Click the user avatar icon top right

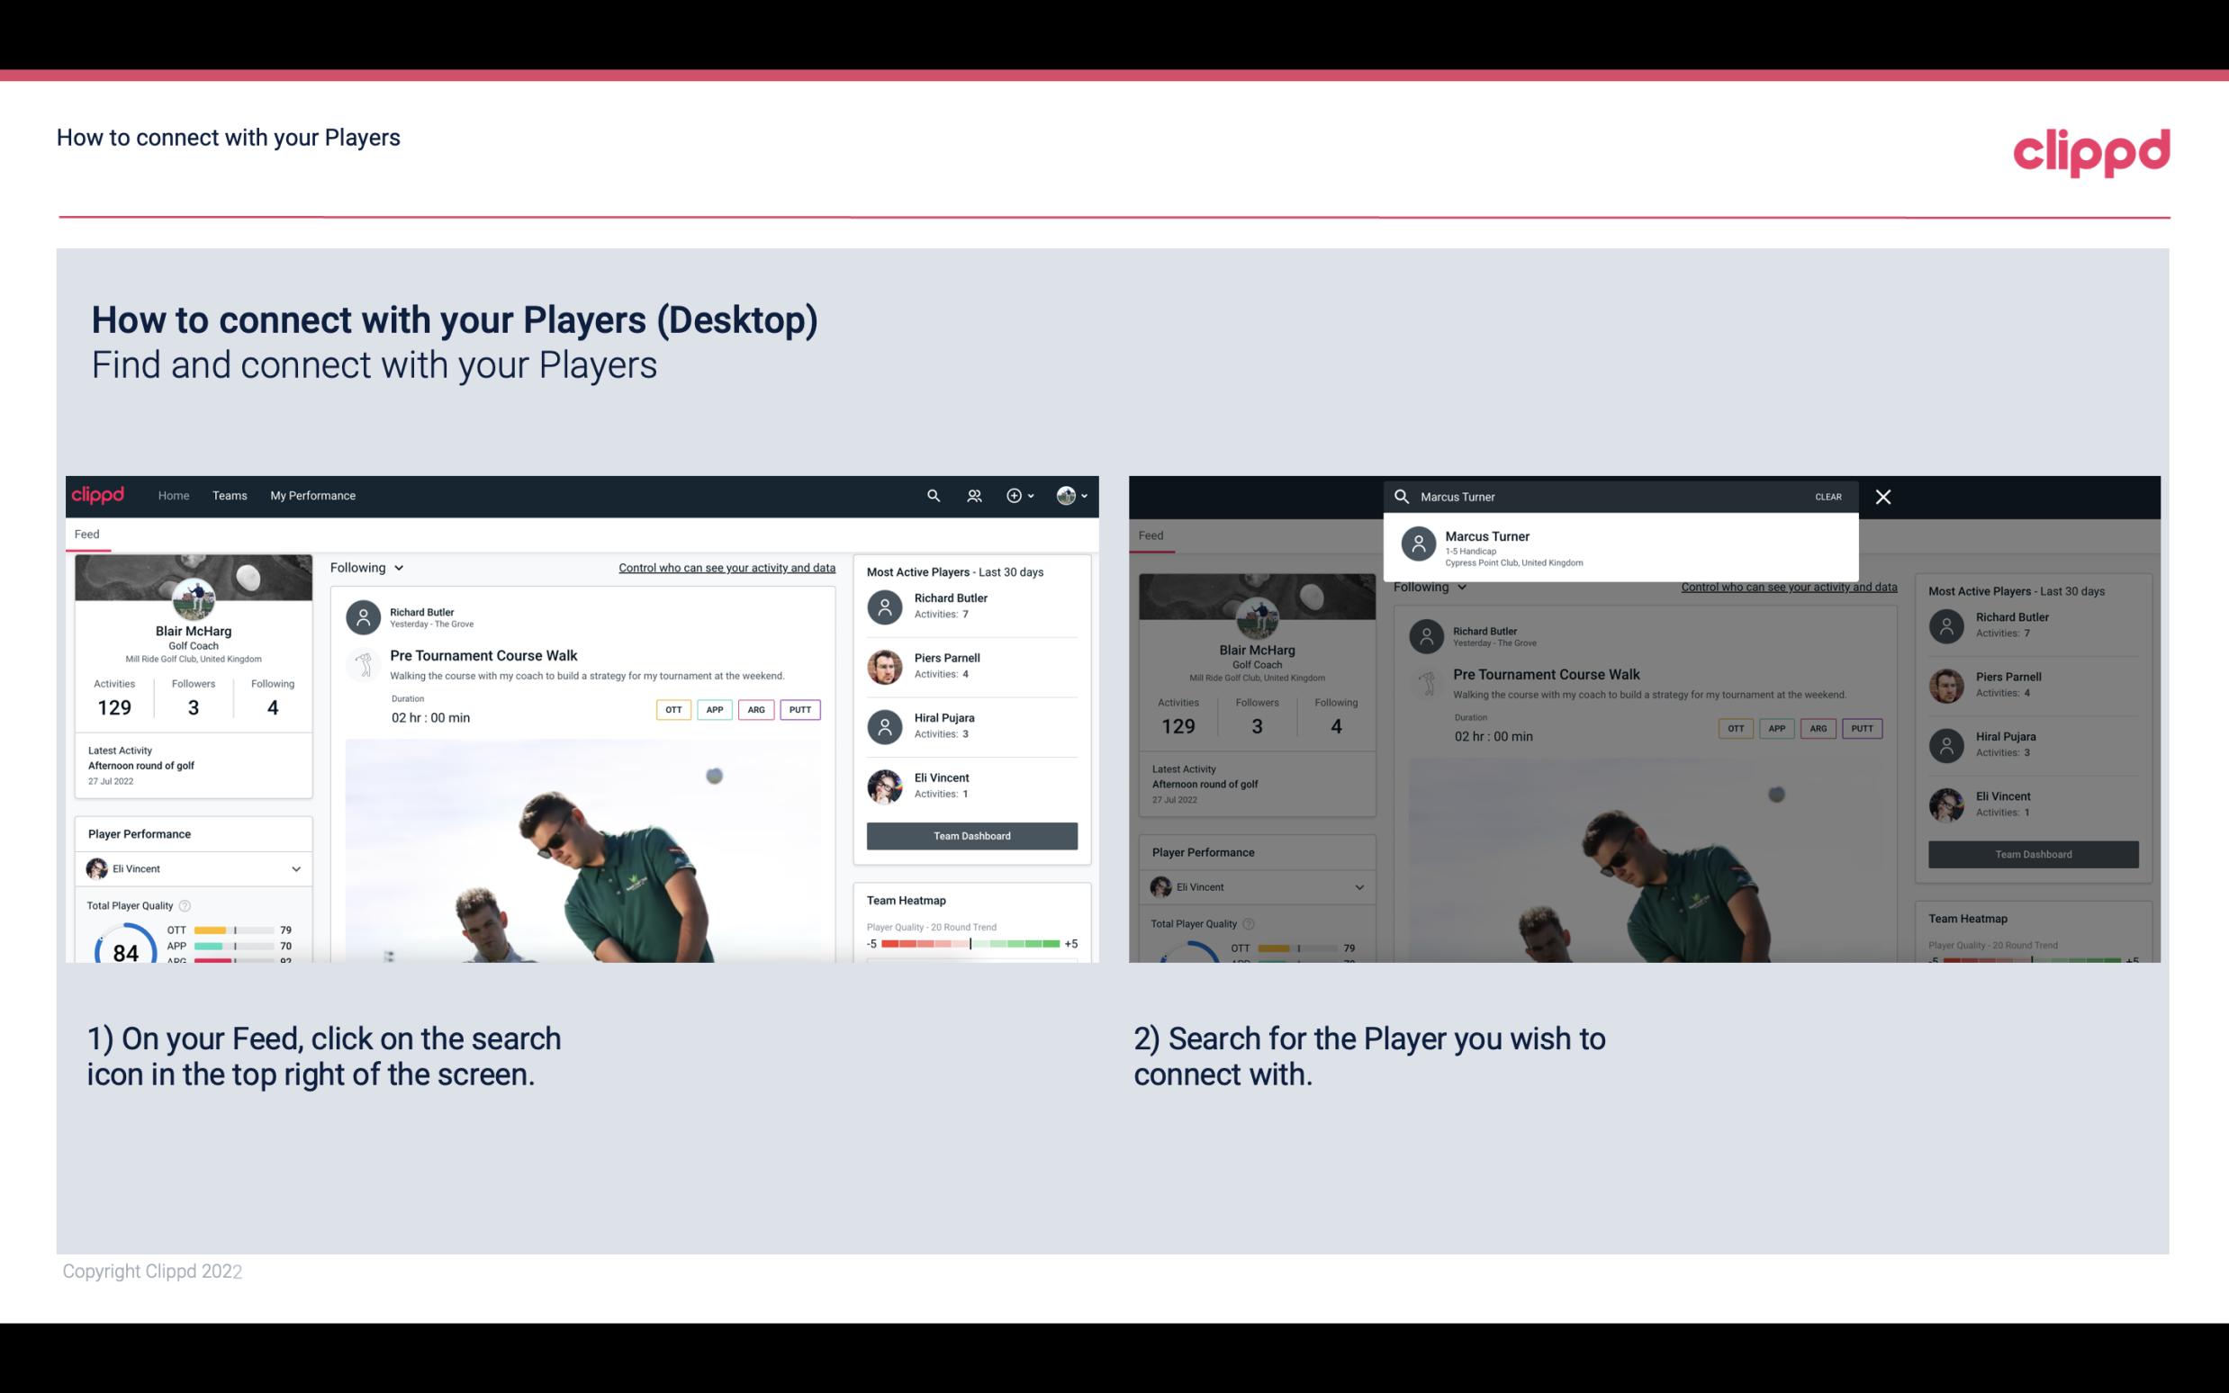click(x=1066, y=496)
